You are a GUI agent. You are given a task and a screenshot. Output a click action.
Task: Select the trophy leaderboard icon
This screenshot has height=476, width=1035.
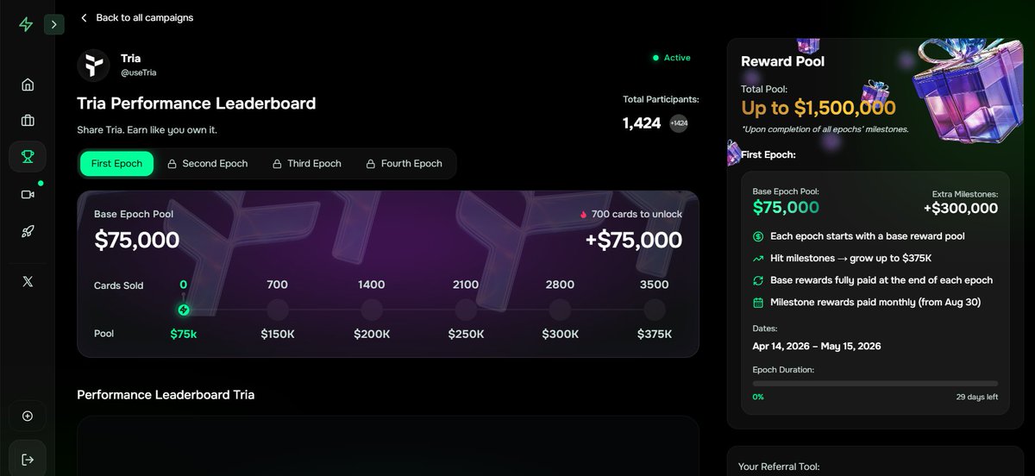(x=28, y=157)
